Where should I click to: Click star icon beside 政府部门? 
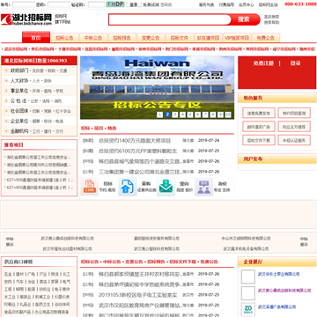6,70
